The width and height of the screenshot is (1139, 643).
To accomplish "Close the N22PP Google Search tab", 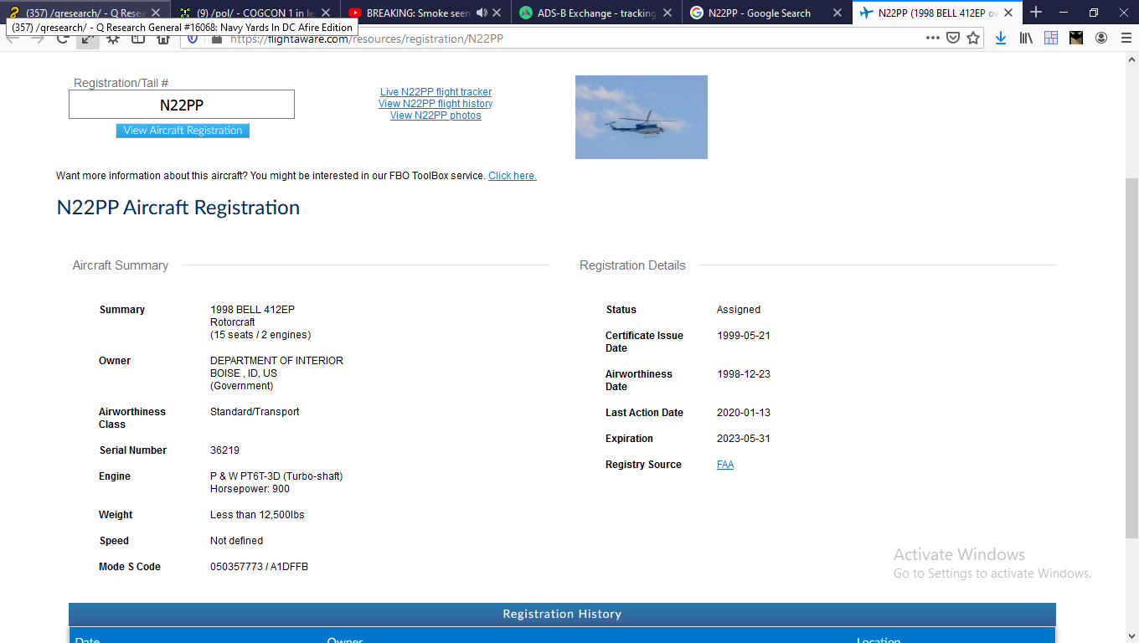I will click(837, 13).
